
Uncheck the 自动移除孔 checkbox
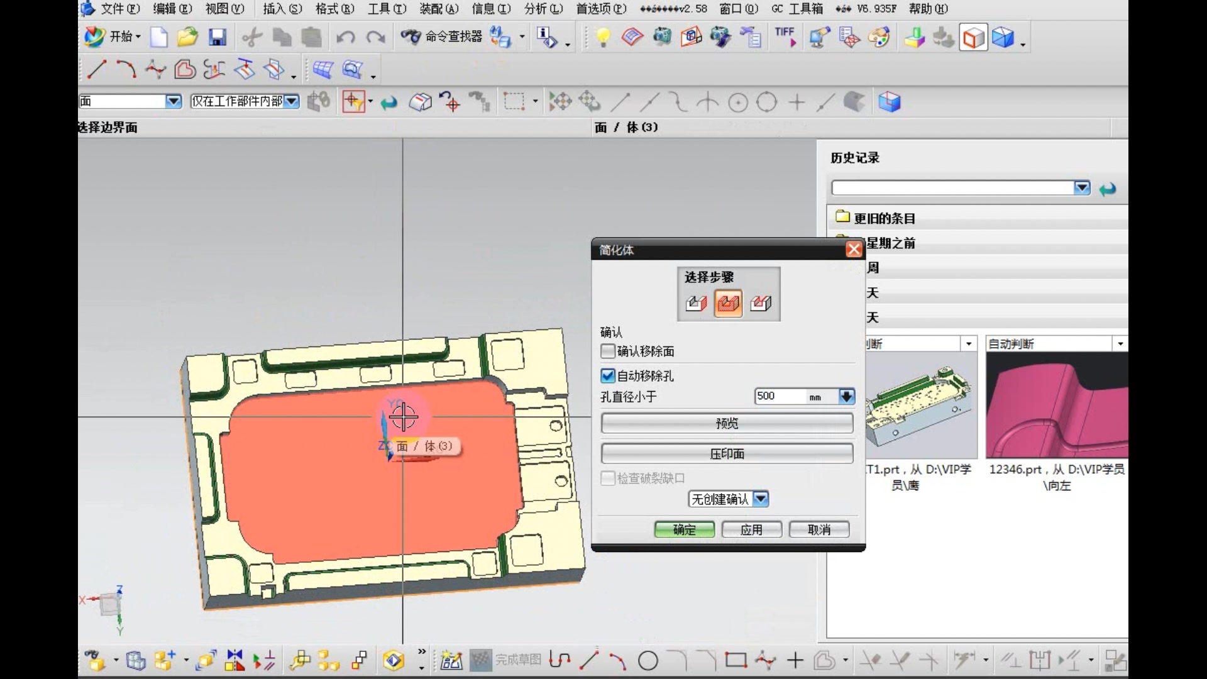pos(607,376)
